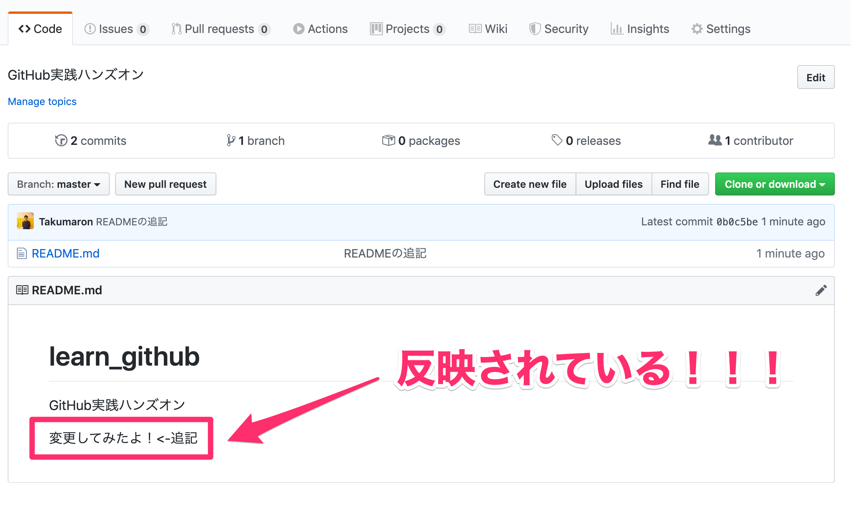Click the Insights bar graph icon
Screen dimensions: 851x512
tap(617, 29)
